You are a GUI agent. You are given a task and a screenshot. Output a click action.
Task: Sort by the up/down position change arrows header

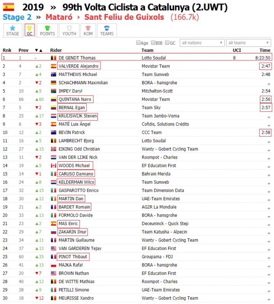(x=38, y=50)
